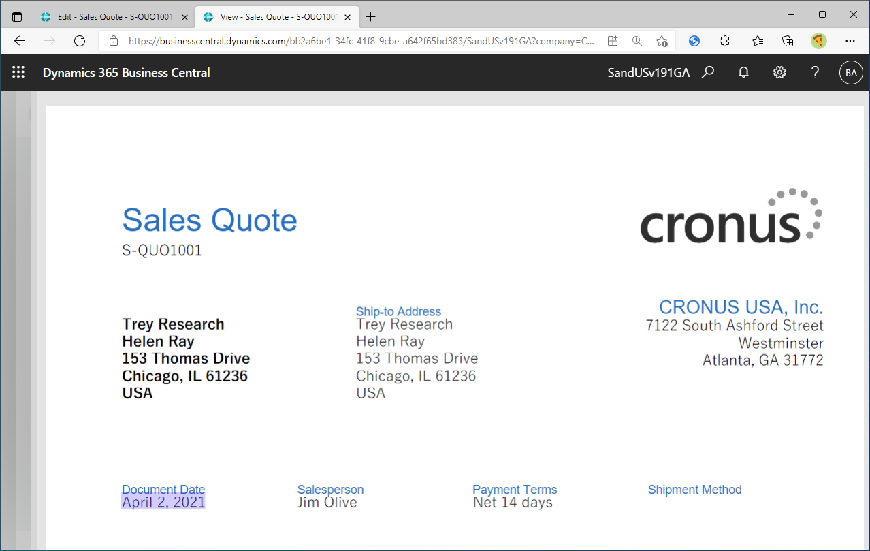This screenshot has height=551, width=870.
Task: Click the browser Extensions puzzle icon
Action: 724,41
